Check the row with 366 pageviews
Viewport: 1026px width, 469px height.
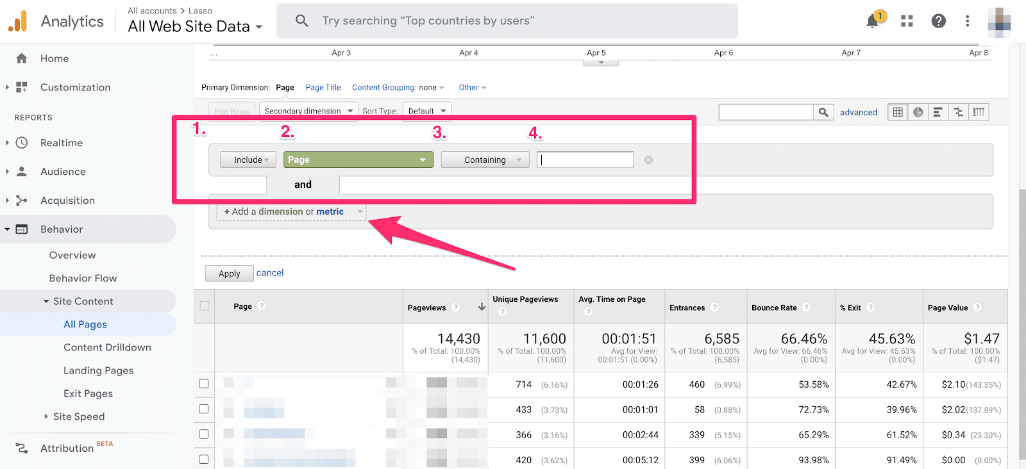pos(204,434)
